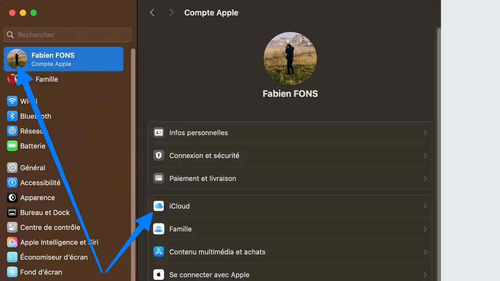Click the Fond d'écran label
Viewport: 500px width, 281px height.
41,272
